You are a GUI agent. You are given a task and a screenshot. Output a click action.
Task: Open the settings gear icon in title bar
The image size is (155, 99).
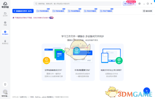(139, 4)
